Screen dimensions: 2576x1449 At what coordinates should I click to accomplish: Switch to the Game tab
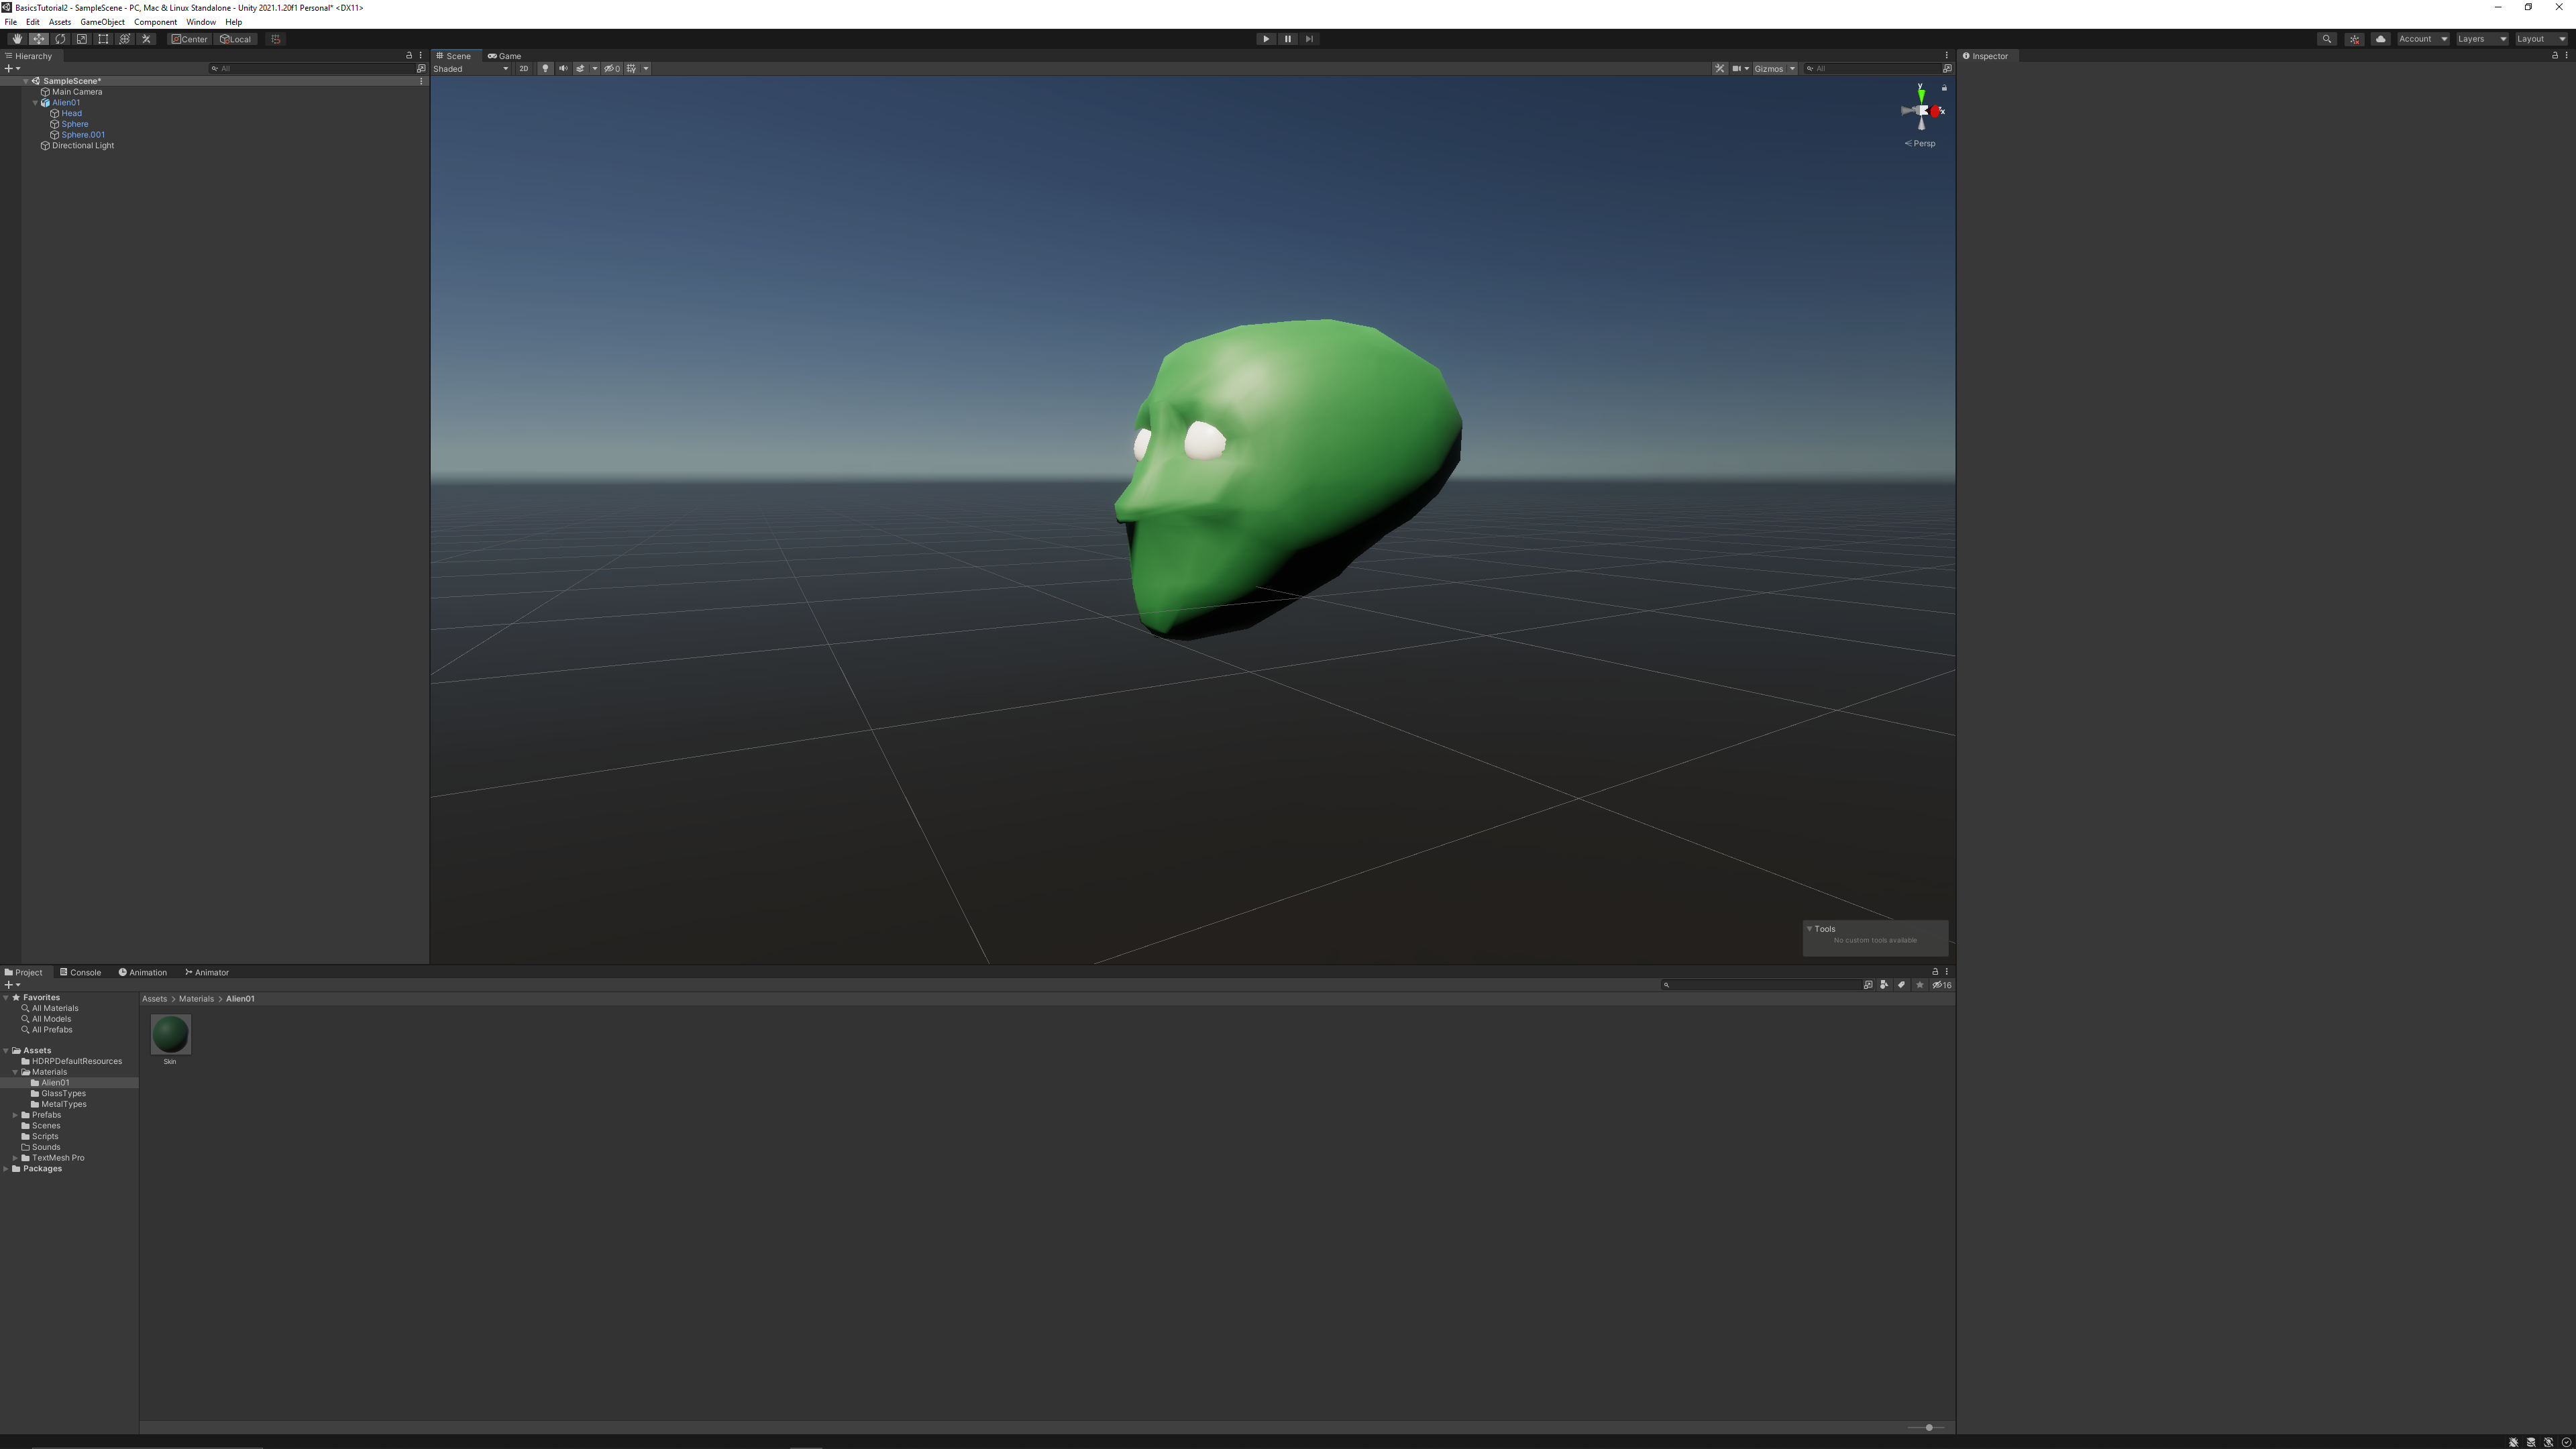click(x=505, y=56)
